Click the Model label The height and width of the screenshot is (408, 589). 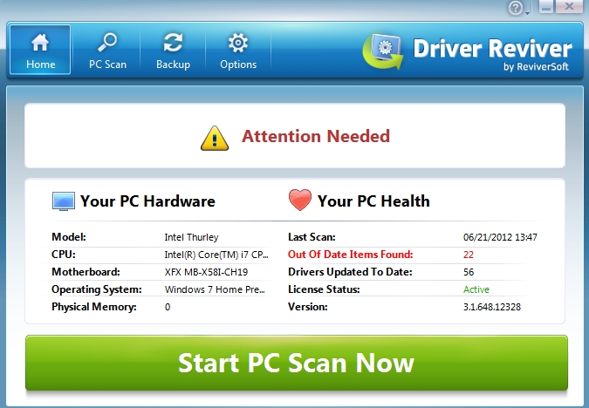coord(69,237)
